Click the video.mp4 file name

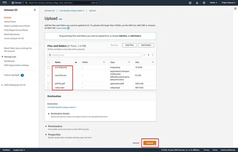[x=59, y=88]
